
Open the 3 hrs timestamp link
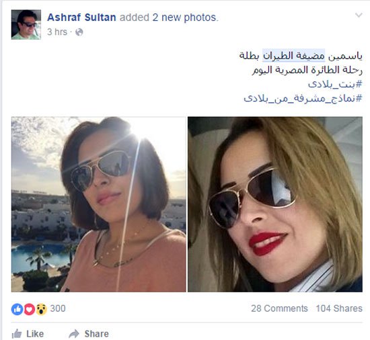point(57,32)
